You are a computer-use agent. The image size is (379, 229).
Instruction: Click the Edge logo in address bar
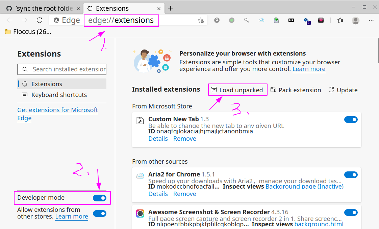[56, 20]
